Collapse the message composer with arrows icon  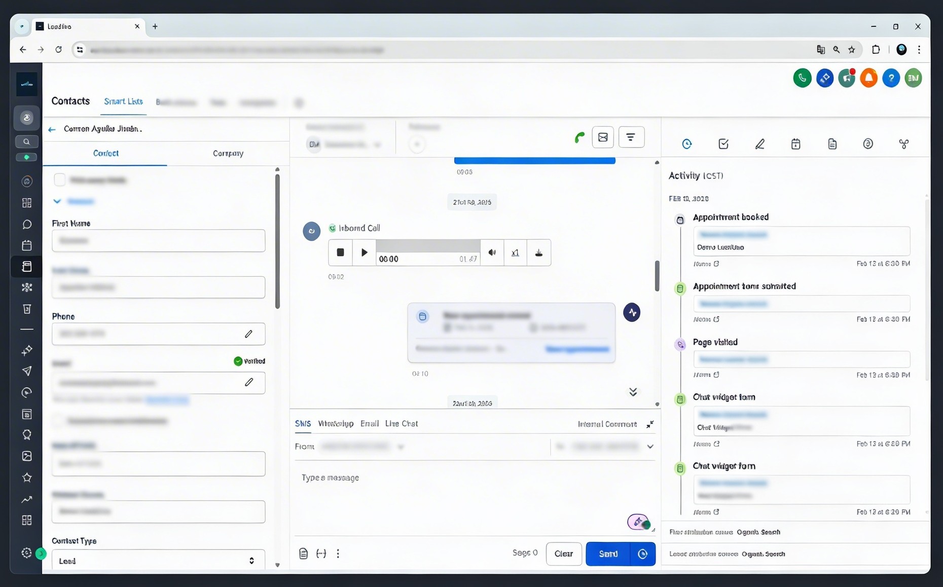coord(650,424)
